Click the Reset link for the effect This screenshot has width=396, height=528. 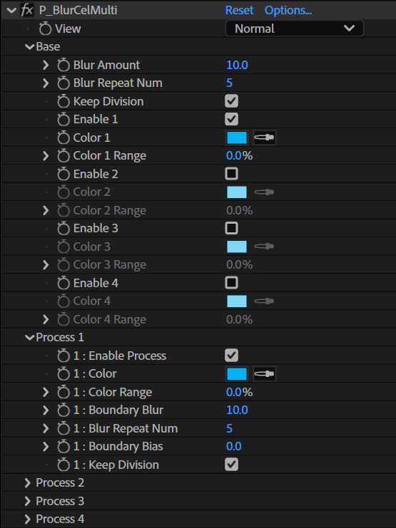point(239,10)
